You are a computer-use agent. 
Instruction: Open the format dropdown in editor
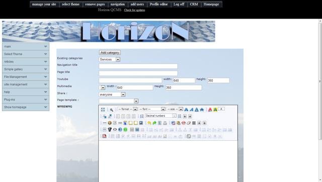pyautogui.click(x=127, y=109)
